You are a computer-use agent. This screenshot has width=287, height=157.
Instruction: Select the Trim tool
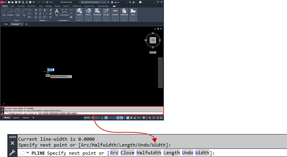44,10
